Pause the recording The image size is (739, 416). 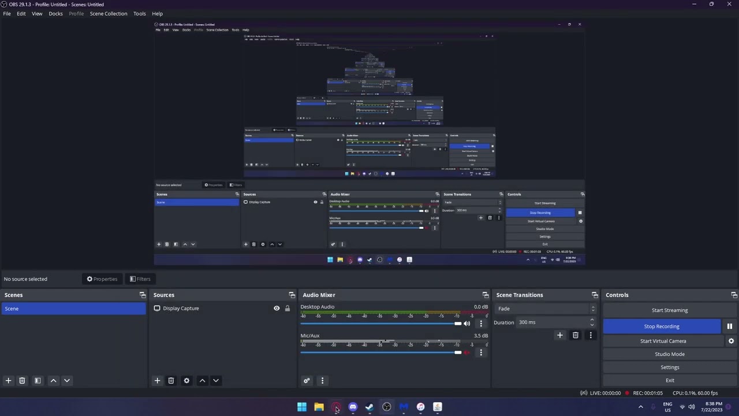click(x=729, y=326)
